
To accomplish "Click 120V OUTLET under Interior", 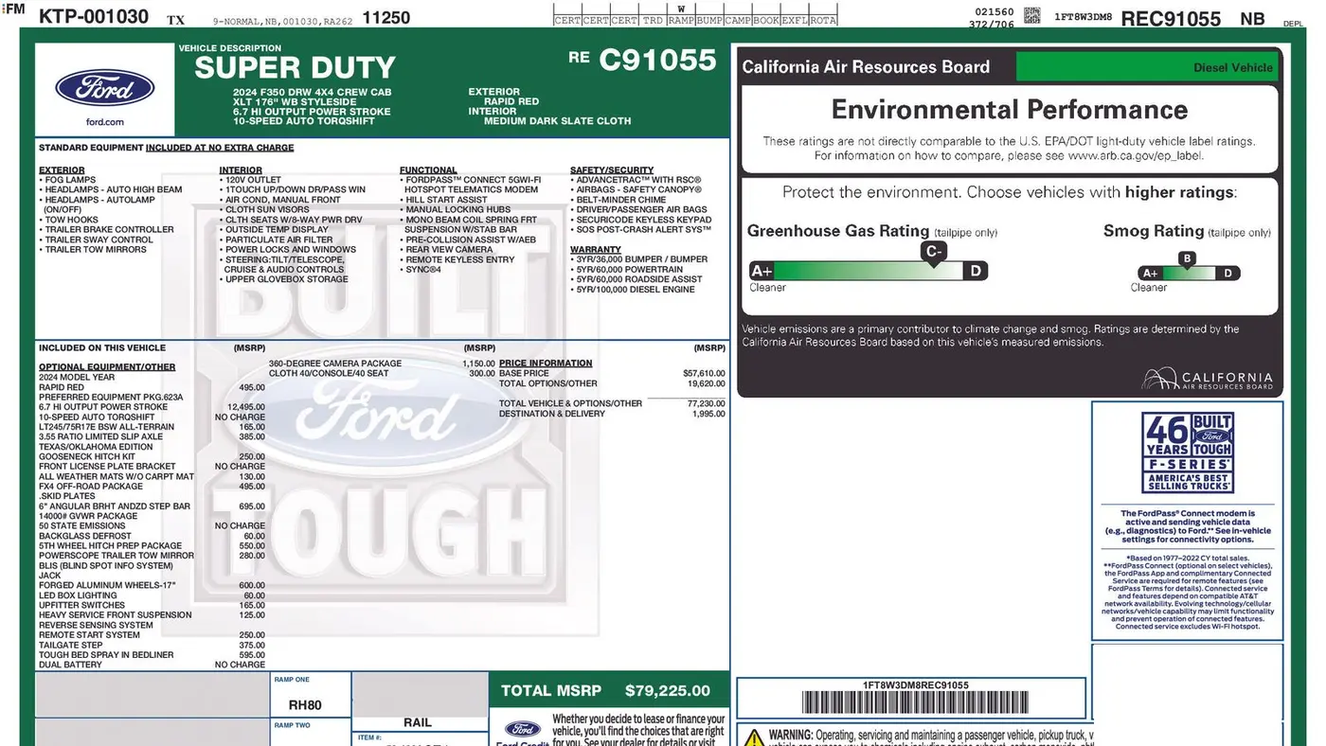I will click(253, 180).
